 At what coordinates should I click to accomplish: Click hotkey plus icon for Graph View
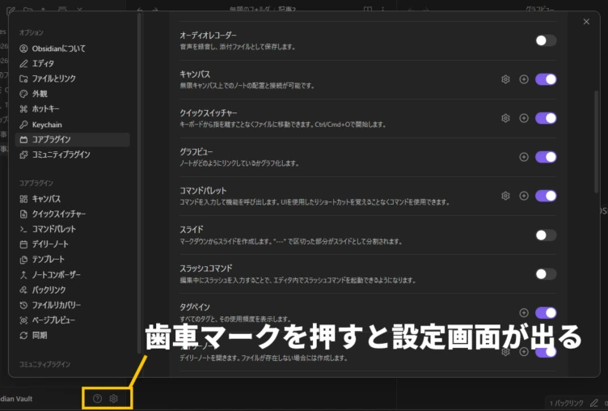[524, 157]
